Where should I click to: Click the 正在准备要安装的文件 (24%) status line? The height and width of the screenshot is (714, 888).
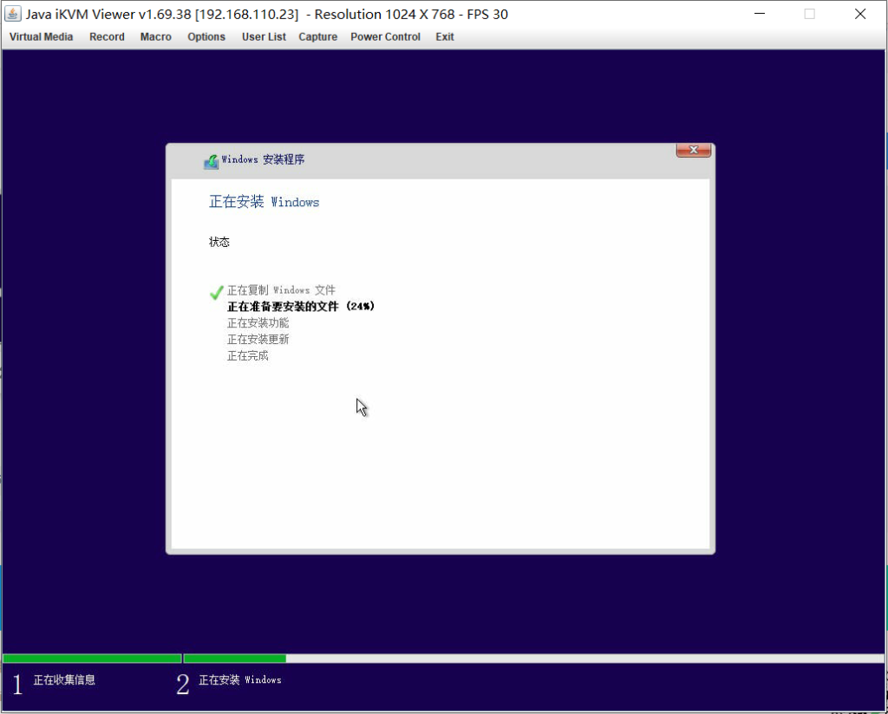(301, 306)
